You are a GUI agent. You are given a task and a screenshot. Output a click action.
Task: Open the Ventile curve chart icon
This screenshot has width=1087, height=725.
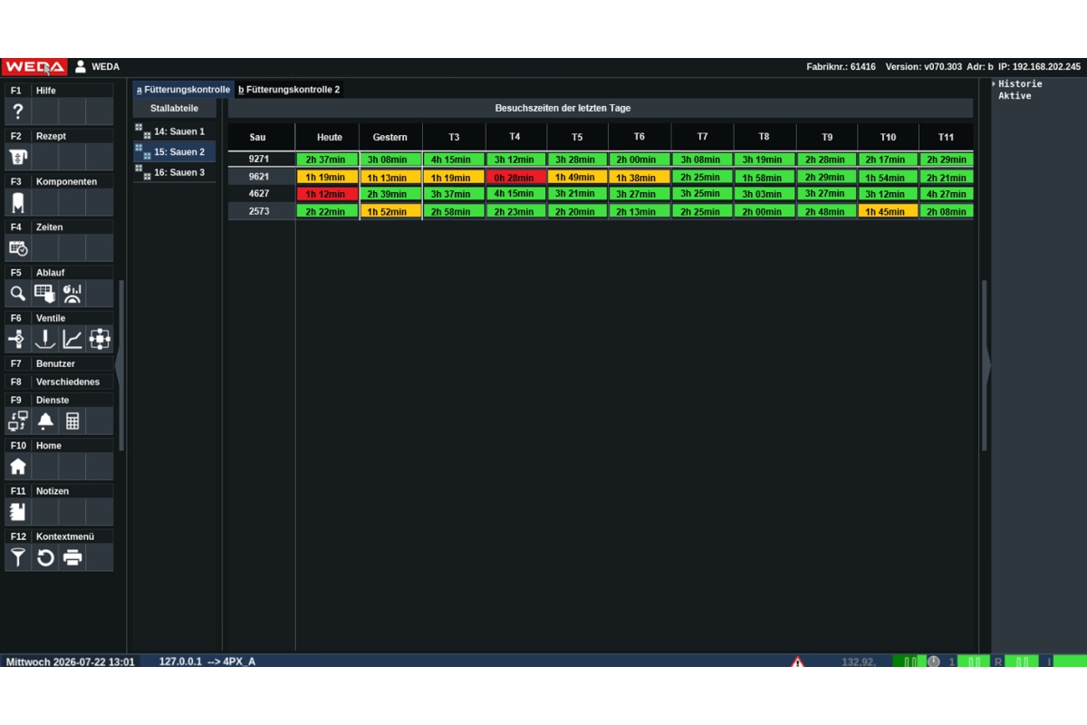[72, 339]
